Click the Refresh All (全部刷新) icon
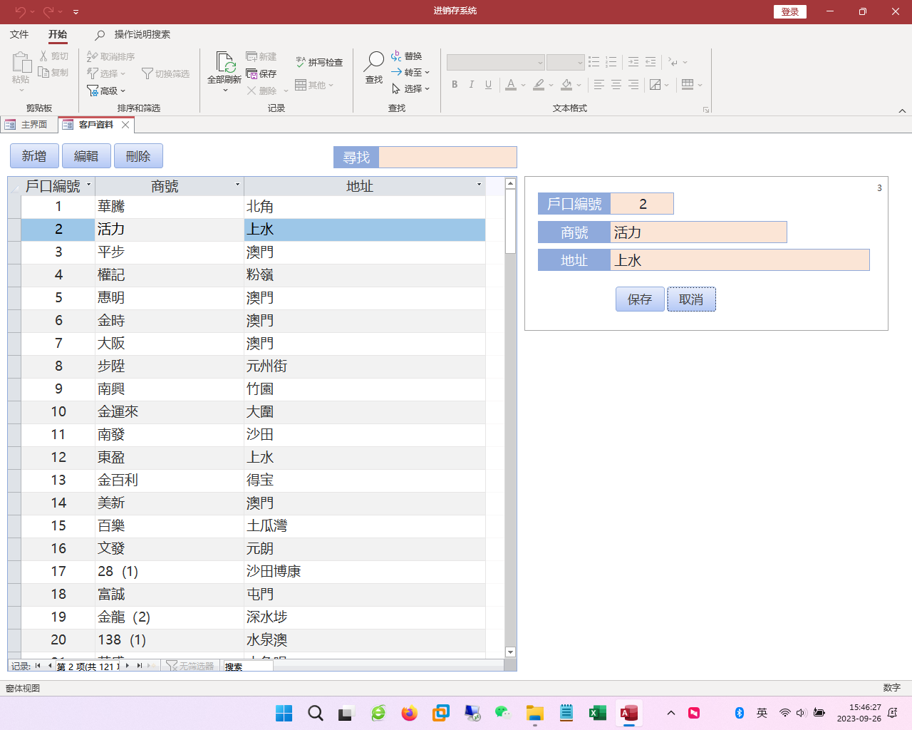This screenshot has height=730, width=912. pos(224,63)
